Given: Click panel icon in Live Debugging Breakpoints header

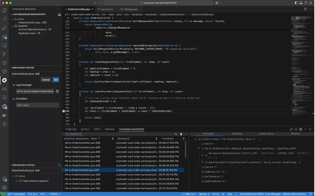Looking at the screenshot, I should click(59, 14).
